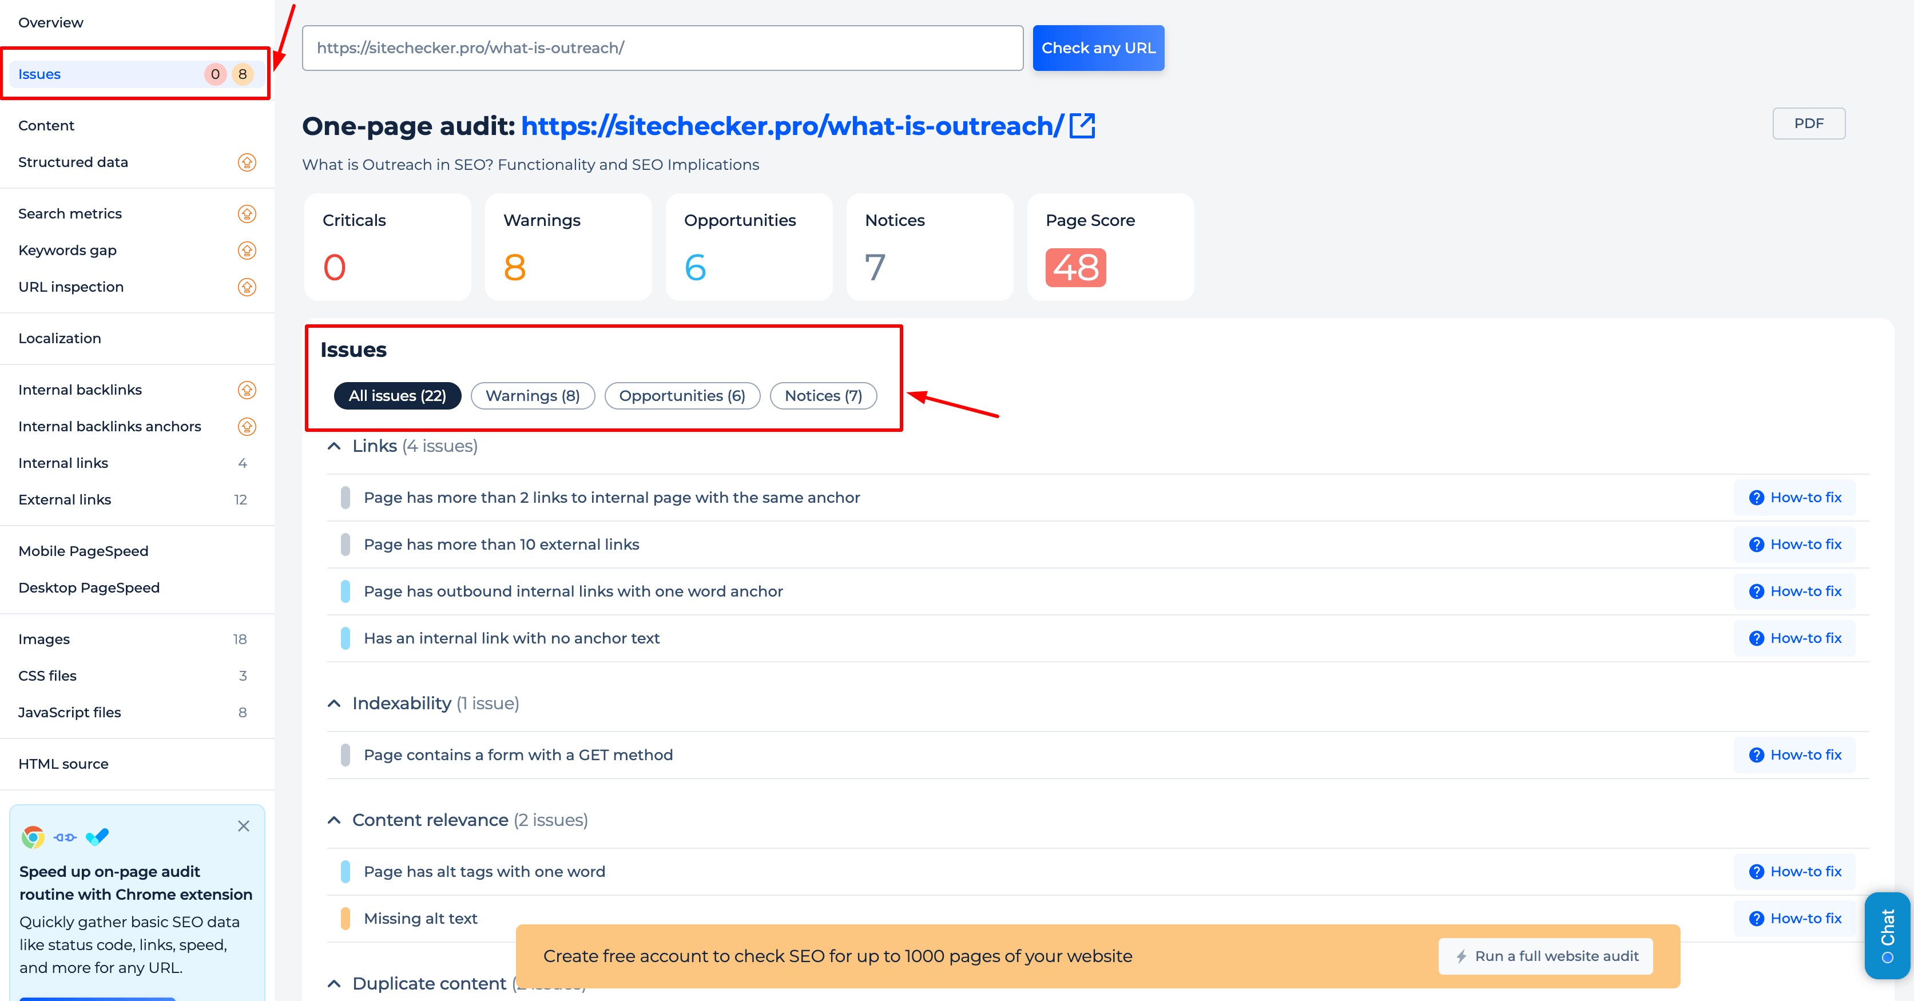Click the upgrade icon beside Search metrics
This screenshot has height=1001, width=1914.
(x=247, y=214)
